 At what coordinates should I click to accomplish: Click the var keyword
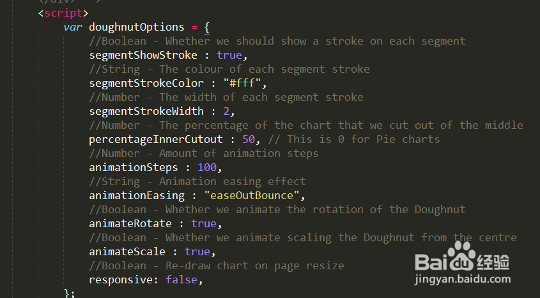(x=73, y=27)
